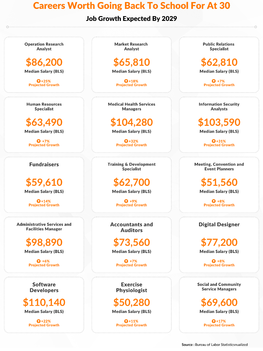Click the Fundraisers card heading

pos(44,165)
